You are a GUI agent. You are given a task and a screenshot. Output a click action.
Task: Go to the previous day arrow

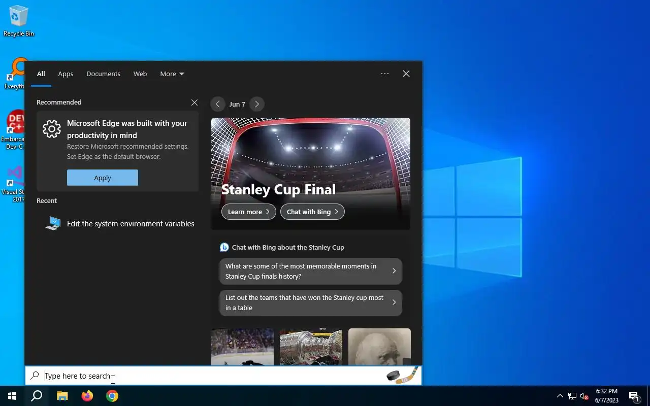(218, 104)
